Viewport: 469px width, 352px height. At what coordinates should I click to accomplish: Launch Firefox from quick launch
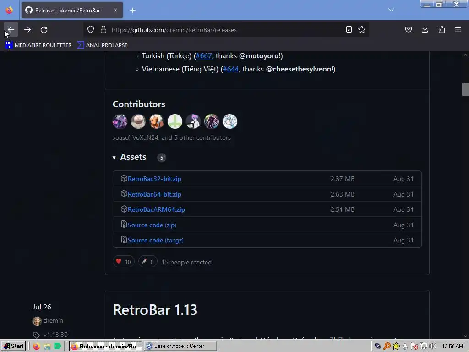[37, 346]
